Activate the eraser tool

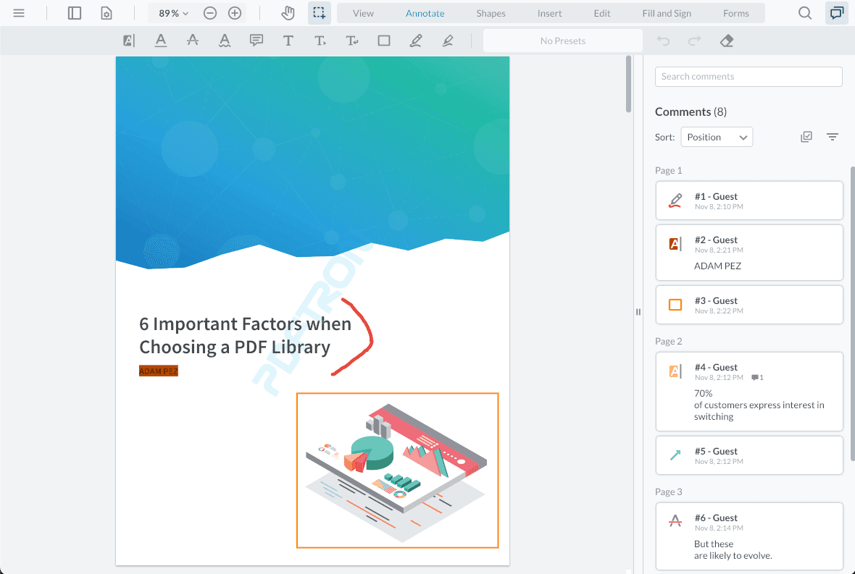pyautogui.click(x=727, y=41)
